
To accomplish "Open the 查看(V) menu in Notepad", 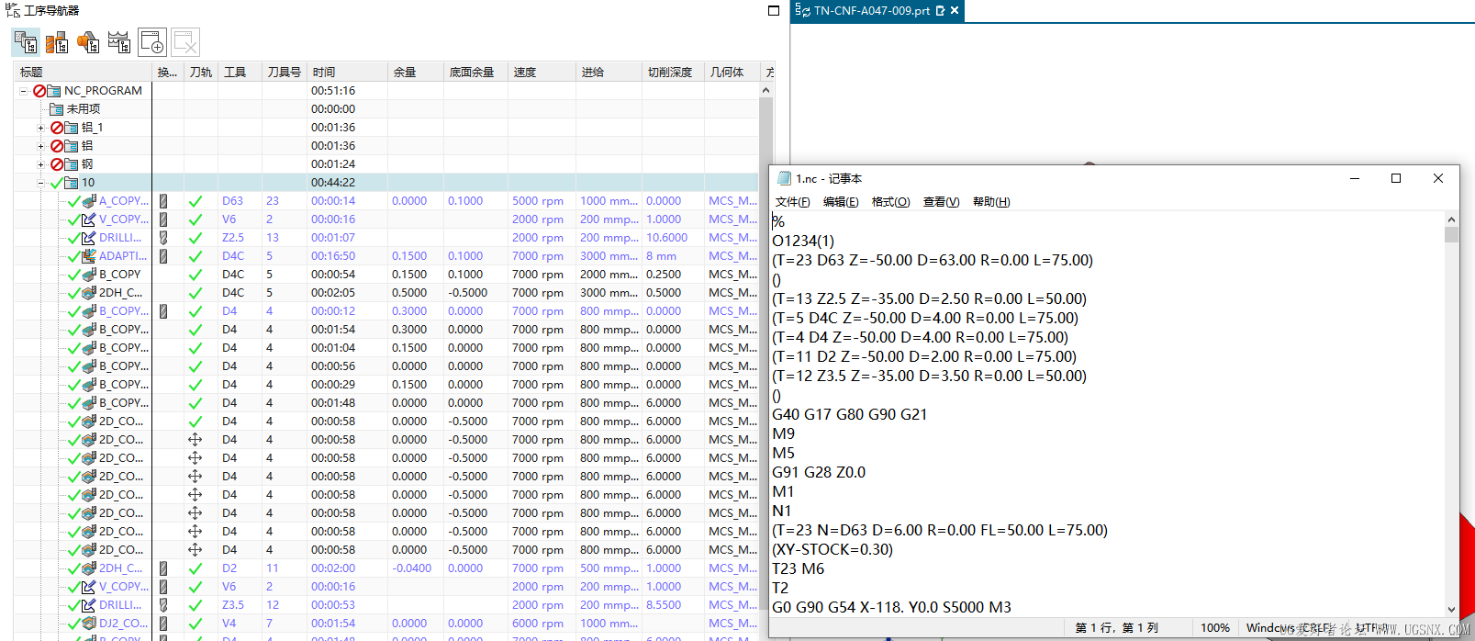I will (941, 202).
